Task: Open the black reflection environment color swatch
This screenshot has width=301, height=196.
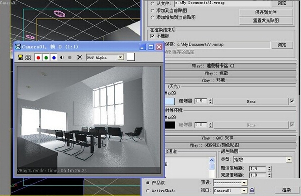Action: click(x=170, y=125)
